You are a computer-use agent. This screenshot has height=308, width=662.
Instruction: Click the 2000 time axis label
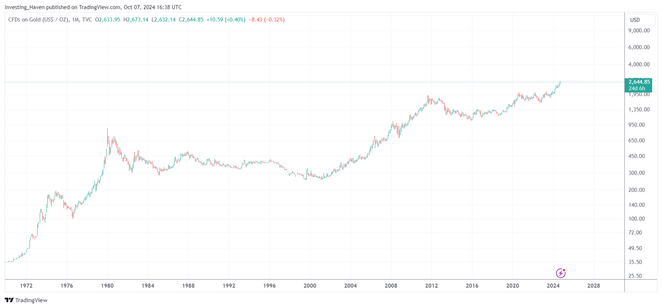pos(310,286)
